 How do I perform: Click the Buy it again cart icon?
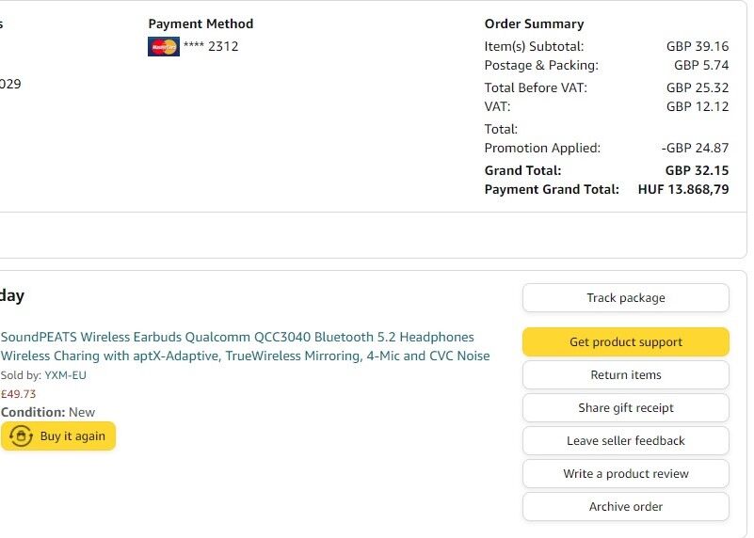click(x=21, y=436)
